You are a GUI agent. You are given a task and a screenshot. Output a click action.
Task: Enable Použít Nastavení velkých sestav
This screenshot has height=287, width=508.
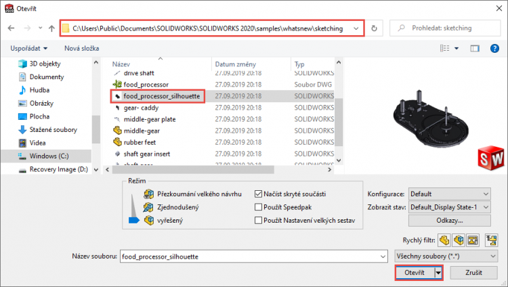[x=258, y=221]
